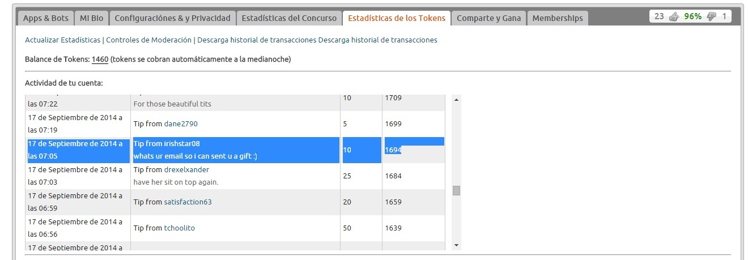This screenshot has height=260, width=748.
Task: Click the satisfaction63 username link
Action: [188, 202]
